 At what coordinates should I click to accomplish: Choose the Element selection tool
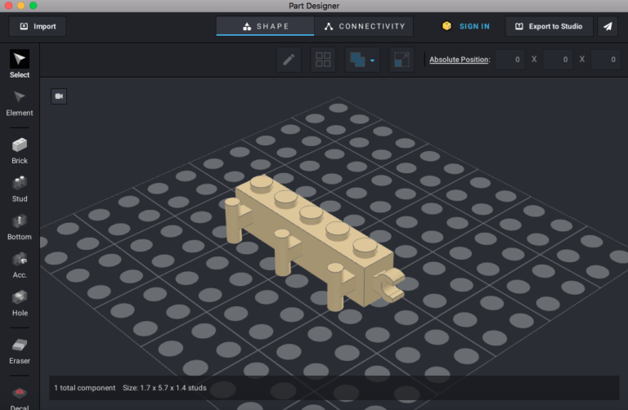20,103
